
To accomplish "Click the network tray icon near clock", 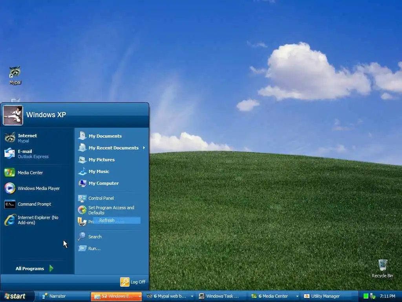I will pyautogui.click(x=373, y=296).
